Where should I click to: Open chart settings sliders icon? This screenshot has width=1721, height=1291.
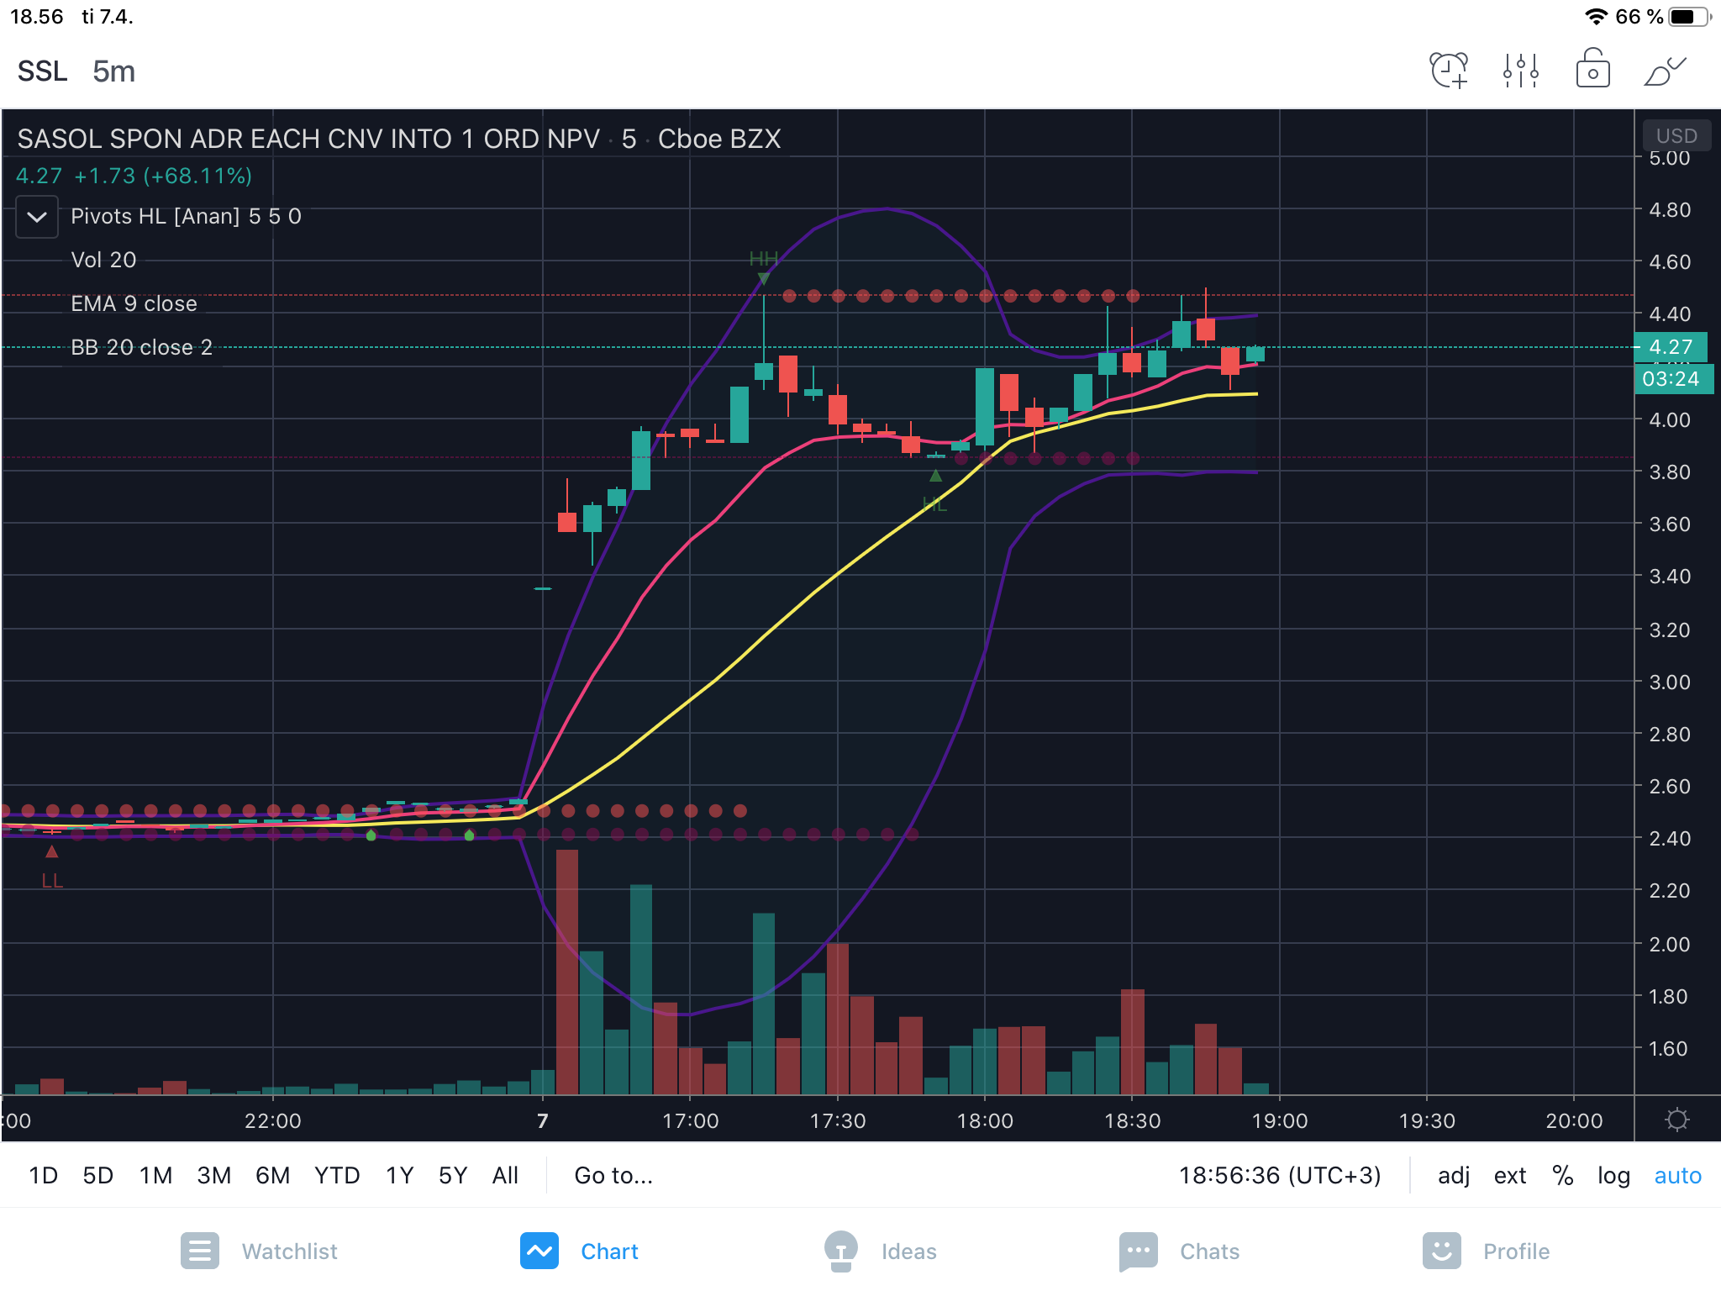coord(1520,71)
